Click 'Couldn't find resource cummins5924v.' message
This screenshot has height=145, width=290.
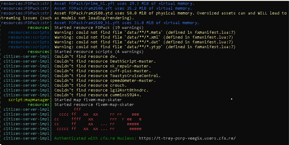pos(98,95)
